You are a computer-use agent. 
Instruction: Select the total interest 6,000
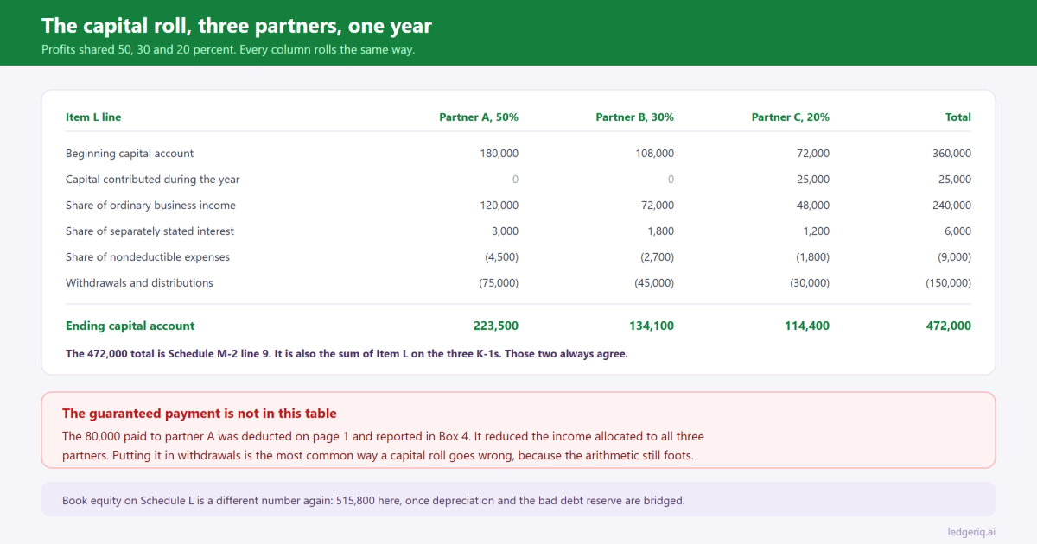coord(957,231)
